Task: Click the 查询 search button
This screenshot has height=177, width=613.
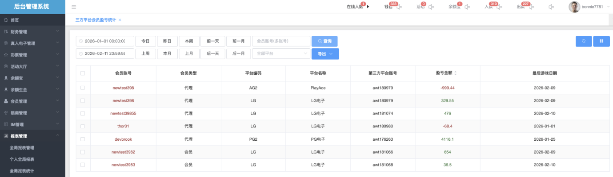Action: (x=325, y=41)
